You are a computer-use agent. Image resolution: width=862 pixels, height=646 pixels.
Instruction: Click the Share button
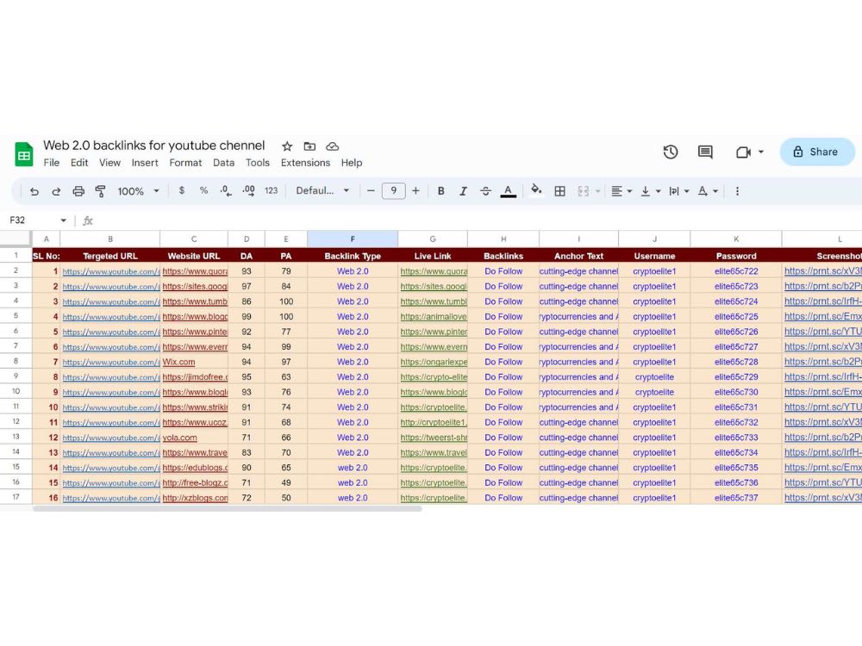coord(816,152)
